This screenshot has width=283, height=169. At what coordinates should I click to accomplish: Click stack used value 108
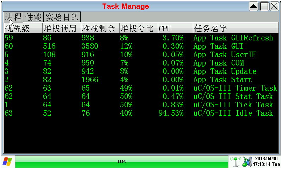[x=49, y=55]
